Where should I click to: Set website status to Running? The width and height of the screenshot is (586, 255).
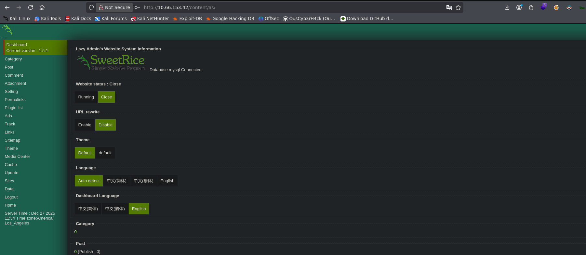click(86, 97)
